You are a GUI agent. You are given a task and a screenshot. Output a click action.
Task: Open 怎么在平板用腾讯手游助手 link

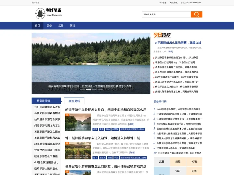pos(177,72)
